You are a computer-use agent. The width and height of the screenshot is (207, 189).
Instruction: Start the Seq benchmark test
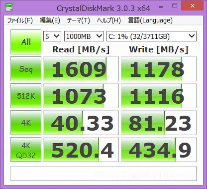[26, 69]
